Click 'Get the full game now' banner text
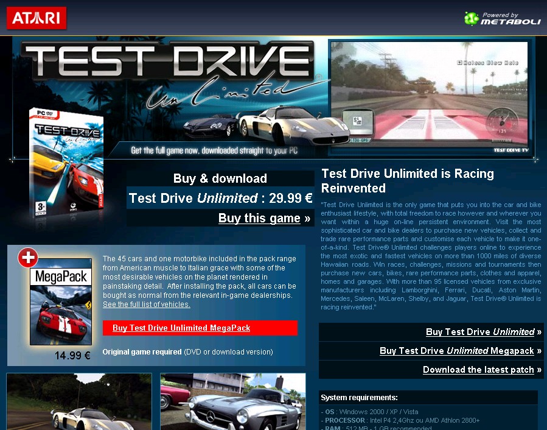 tap(214, 150)
